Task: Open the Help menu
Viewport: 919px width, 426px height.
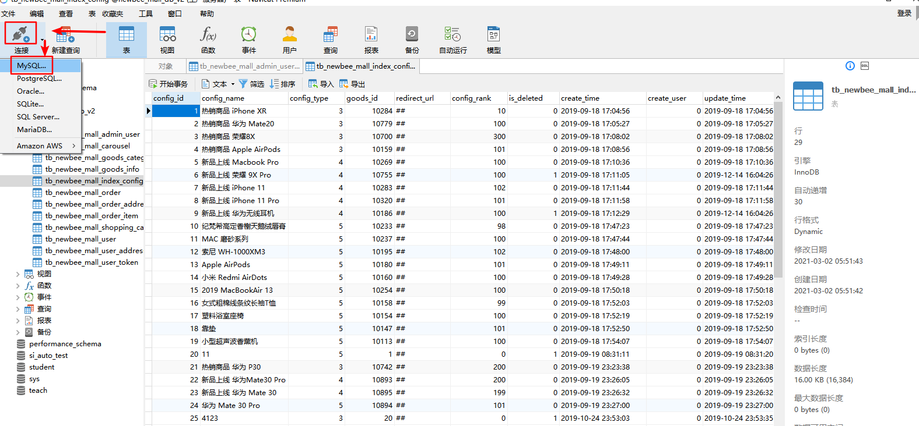Action: (207, 13)
